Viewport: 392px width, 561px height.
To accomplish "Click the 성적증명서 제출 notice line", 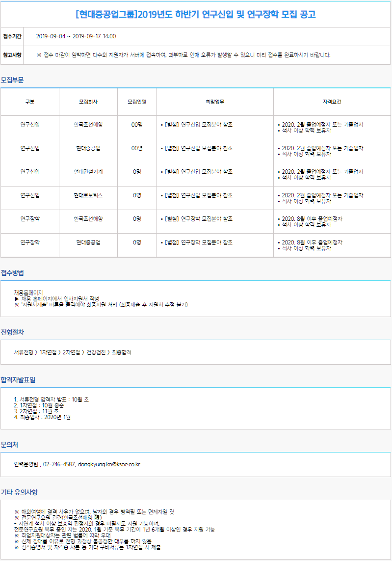I will 88,547.
